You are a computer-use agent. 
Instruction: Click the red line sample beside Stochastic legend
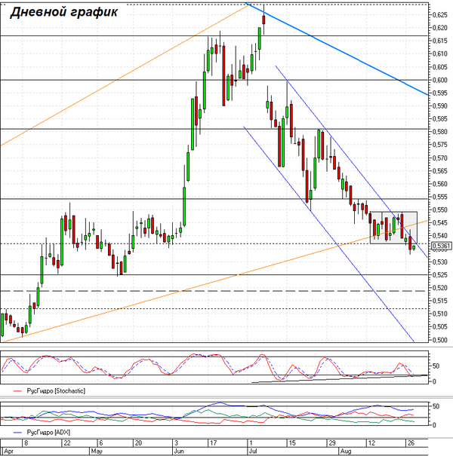[18, 391]
